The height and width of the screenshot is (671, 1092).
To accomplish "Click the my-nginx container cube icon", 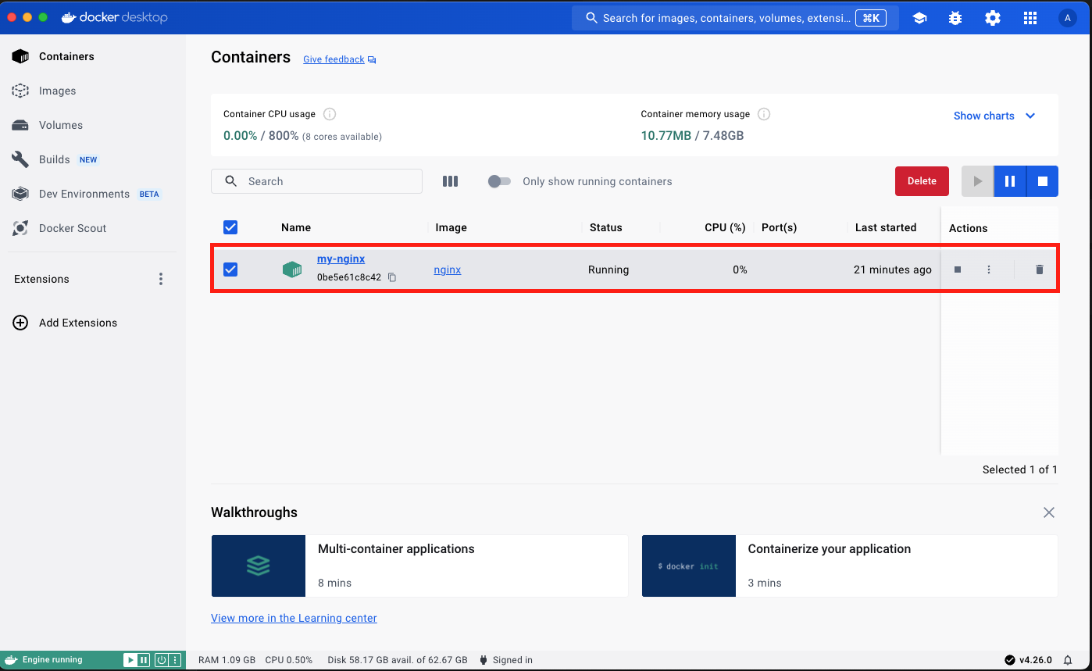I will 292,269.
